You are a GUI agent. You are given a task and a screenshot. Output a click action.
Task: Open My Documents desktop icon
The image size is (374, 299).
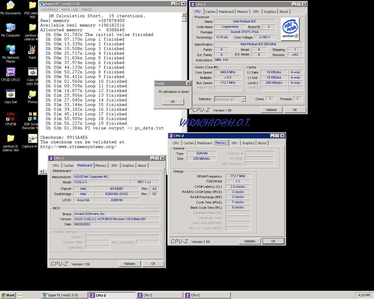[x=11, y=8]
